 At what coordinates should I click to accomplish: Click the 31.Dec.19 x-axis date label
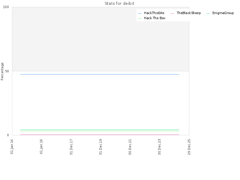pyautogui.click(x=100, y=147)
